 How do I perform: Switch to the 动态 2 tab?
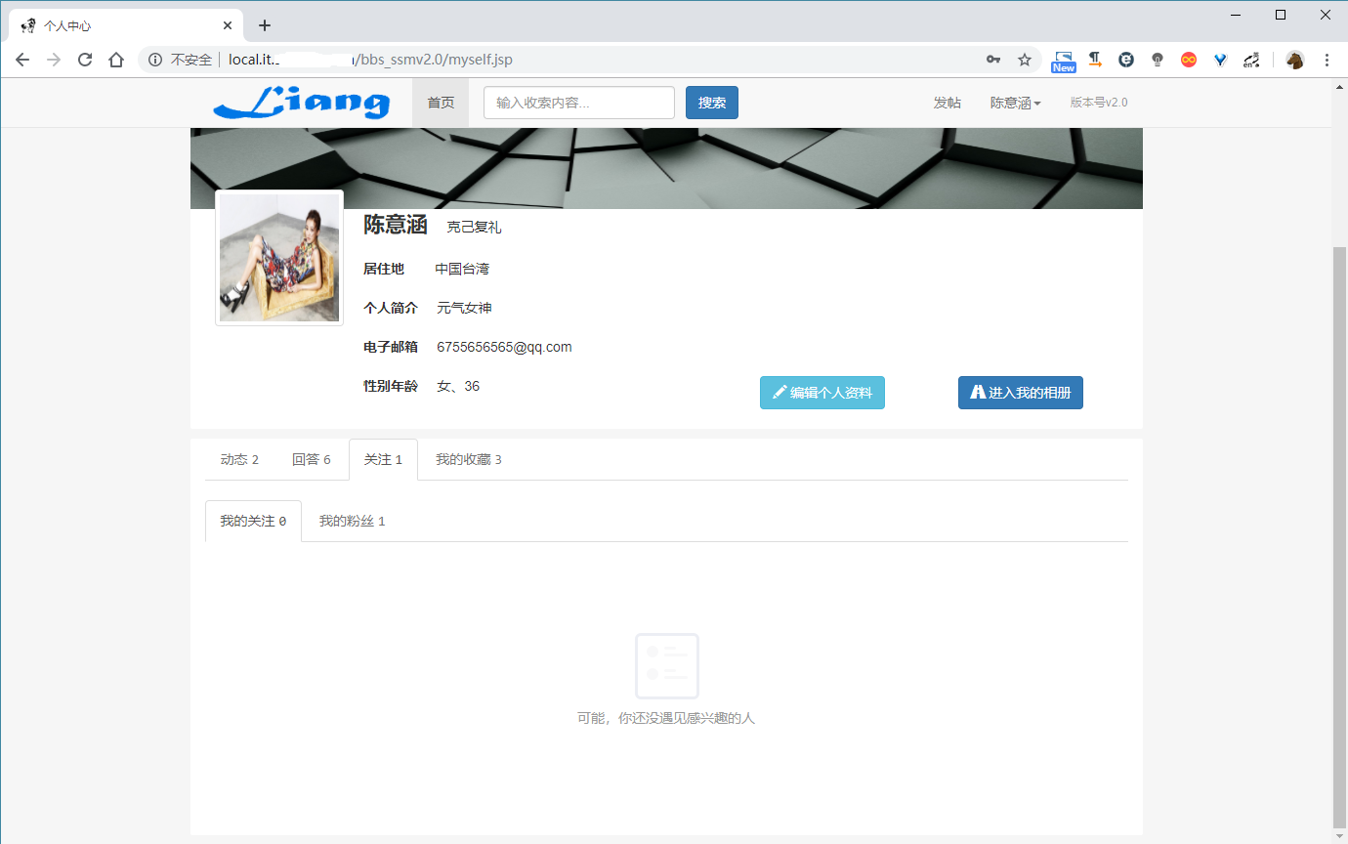(239, 459)
